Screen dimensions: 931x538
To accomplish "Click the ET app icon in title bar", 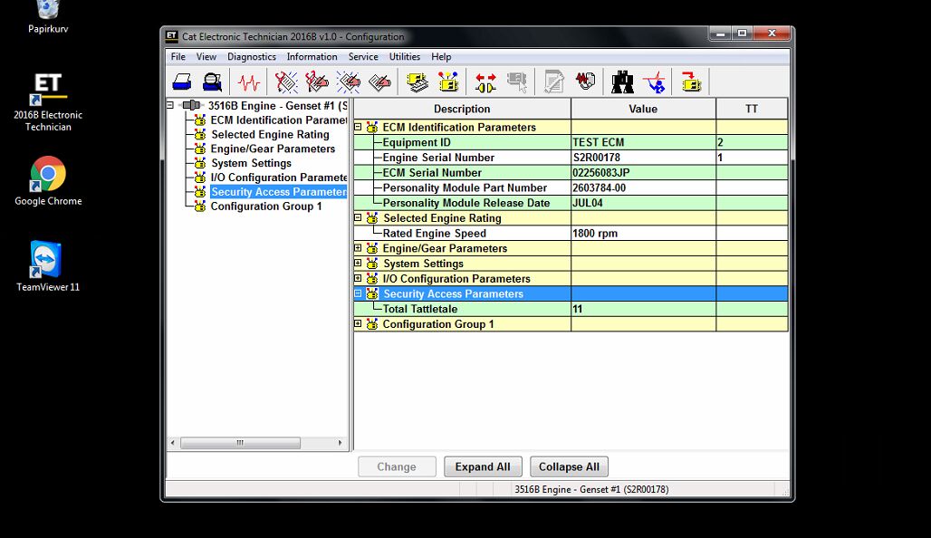I will point(171,36).
